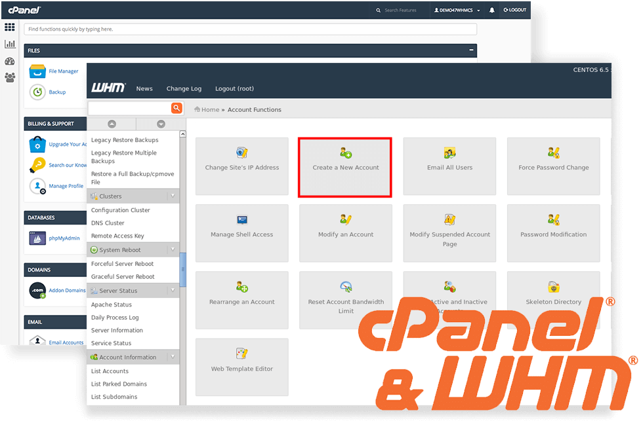Open Configuration Cluster in sidebar
643x421 pixels.
(x=121, y=210)
